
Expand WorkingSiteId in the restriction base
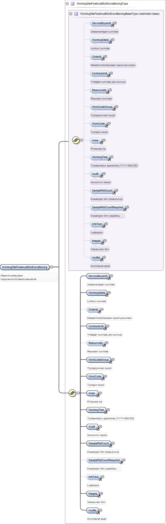coord(113,40)
